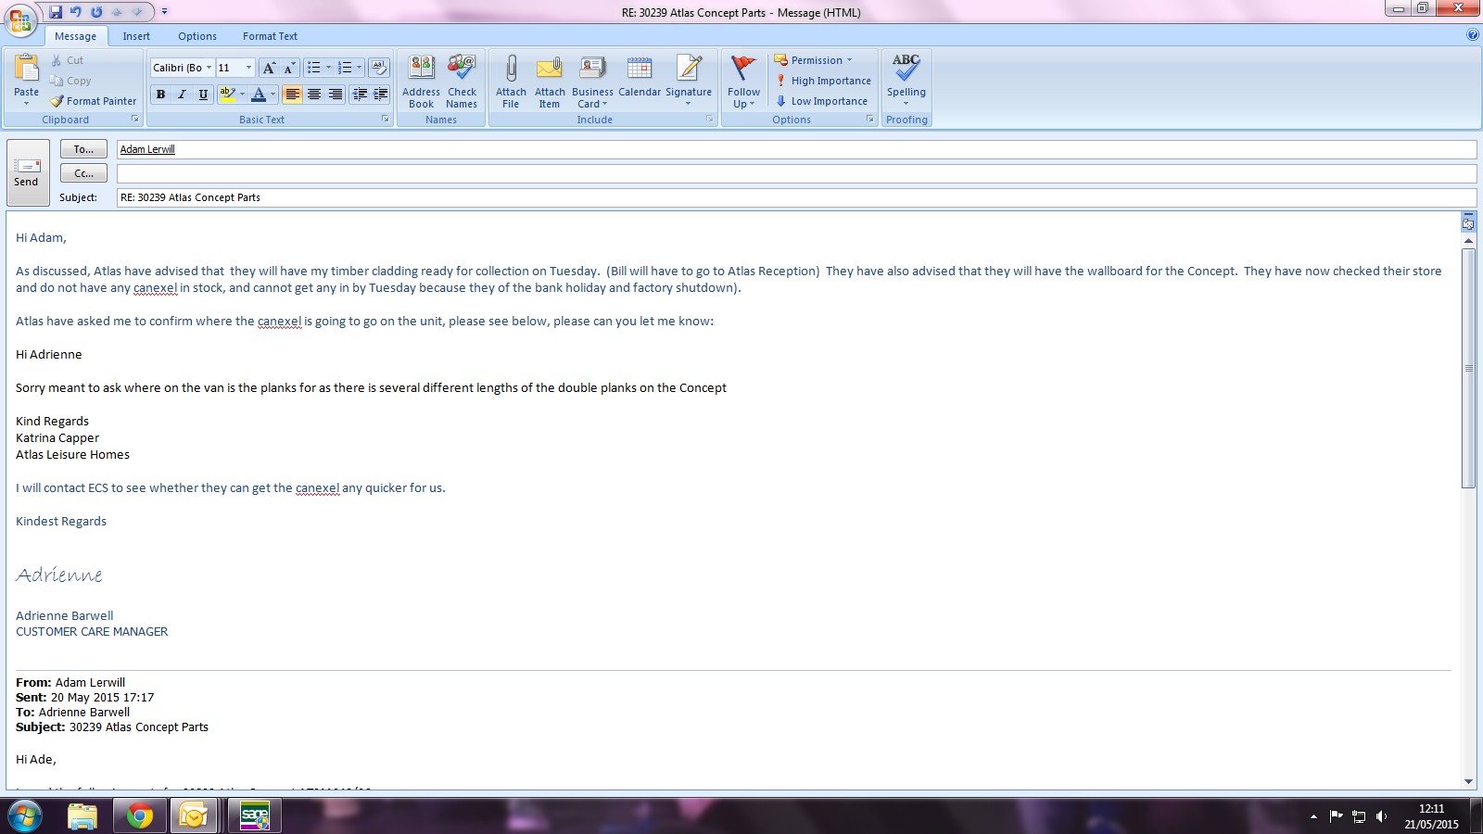Insert a calendar into the message

[640, 77]
